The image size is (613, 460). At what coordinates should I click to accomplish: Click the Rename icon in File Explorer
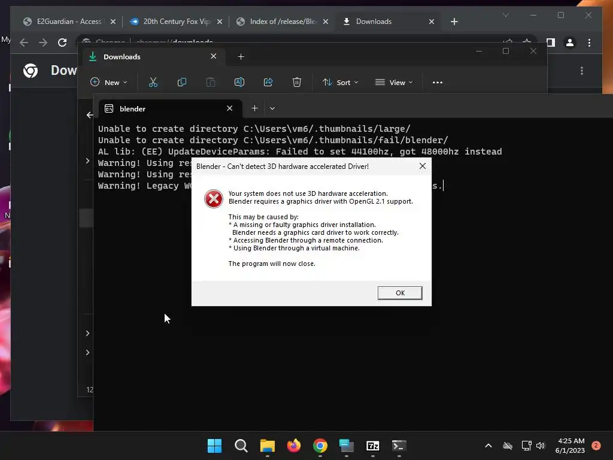pos(239,82)
